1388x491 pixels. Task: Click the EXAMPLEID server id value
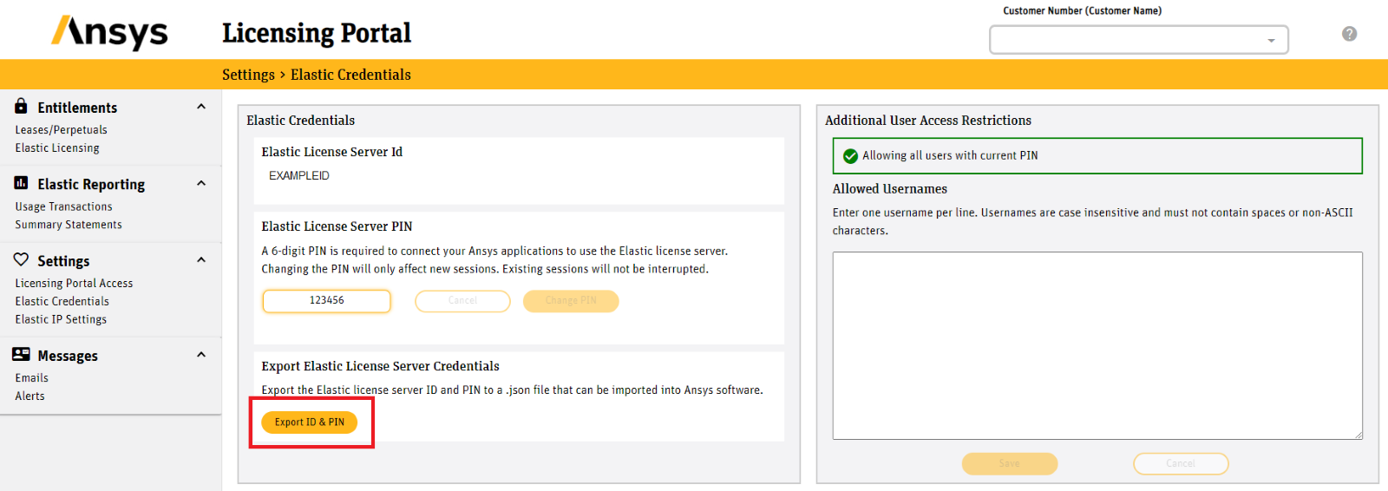pos(298,176)
